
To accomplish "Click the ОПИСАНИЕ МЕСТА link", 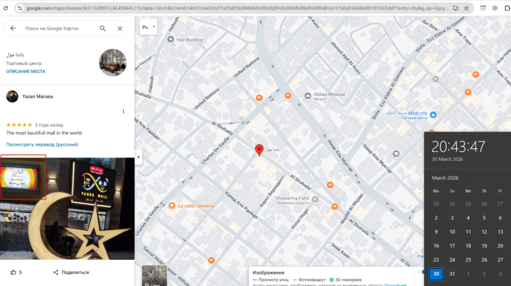I will [x=26, y=71].
